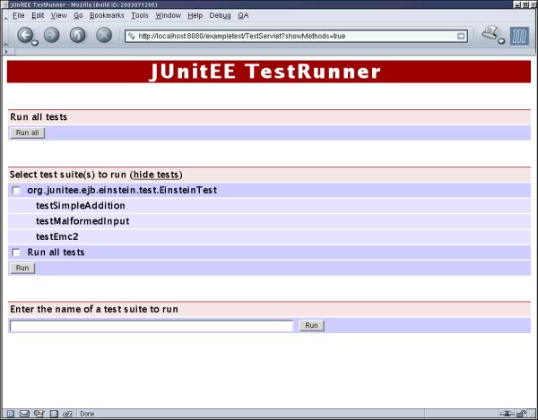Open the Tools menu
Image resolution: width=538 pixels, height=420 pixels.
140,16
